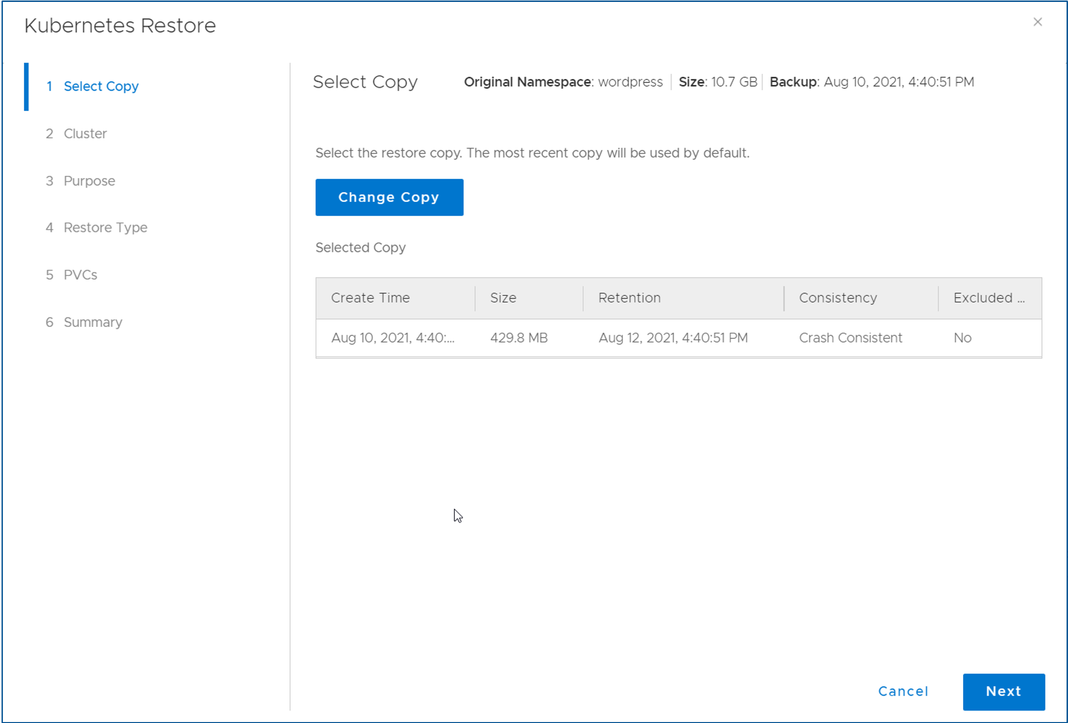The height and width of the screenshot is (723, 1068).
Task: Click the truncated Excluded column header
Action: (x=989, y=298)
